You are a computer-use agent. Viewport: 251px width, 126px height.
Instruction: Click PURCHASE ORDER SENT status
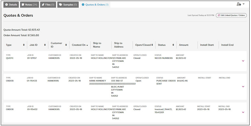(166, 82)
